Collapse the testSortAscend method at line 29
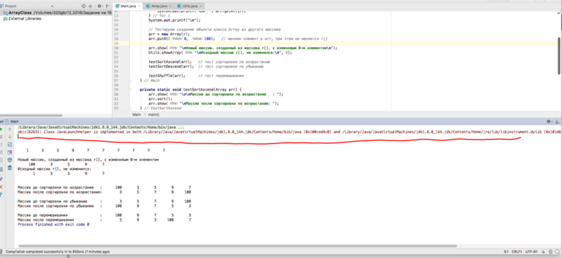The height and width of the screenshot is (258, 562). 129,90
